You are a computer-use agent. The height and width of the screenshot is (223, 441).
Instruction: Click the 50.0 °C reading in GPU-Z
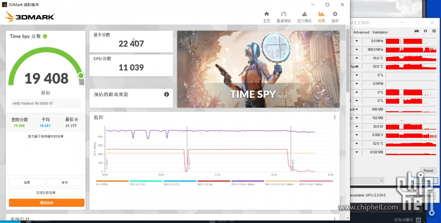373,67
